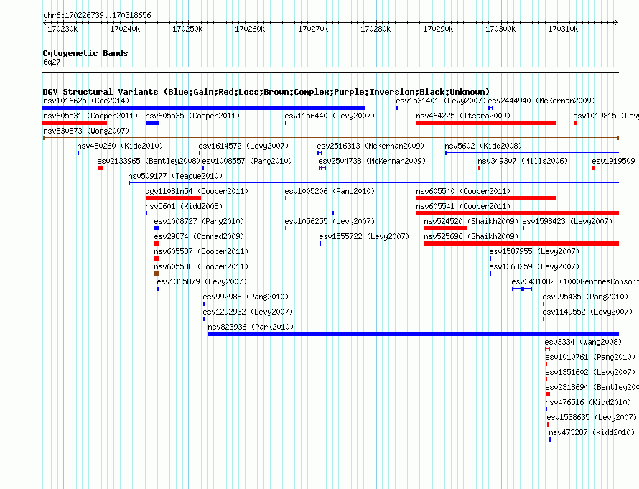The height and width of the screenshot is (489, 639).
Task: Click the esv1292932 (Levy2007) label
Action: pyautogui.click(x=248, y=312)
